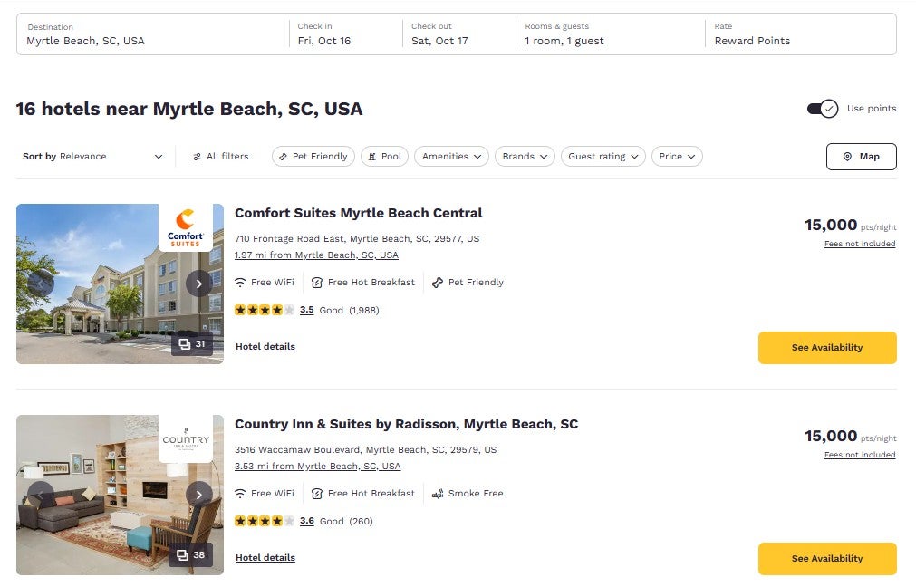Expand the Brands filter dropdown
Image resolution: width=916 pixels, height=587 pixels.
pyautogui.click(x=525, y=157)
